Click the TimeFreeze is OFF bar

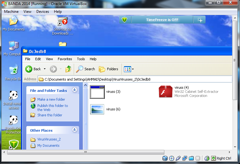click(162, 20)
